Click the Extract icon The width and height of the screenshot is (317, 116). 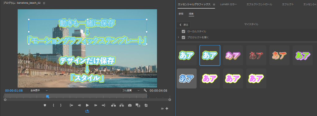121,105
